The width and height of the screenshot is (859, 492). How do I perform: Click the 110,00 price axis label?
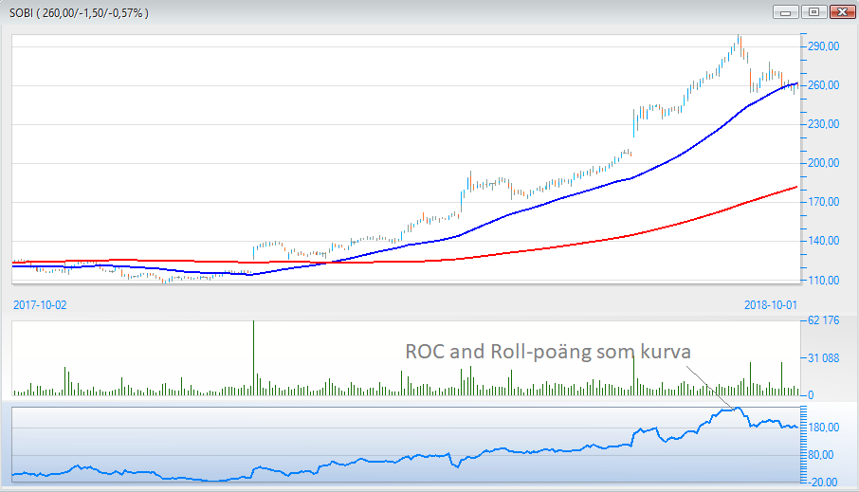[823, 281]
